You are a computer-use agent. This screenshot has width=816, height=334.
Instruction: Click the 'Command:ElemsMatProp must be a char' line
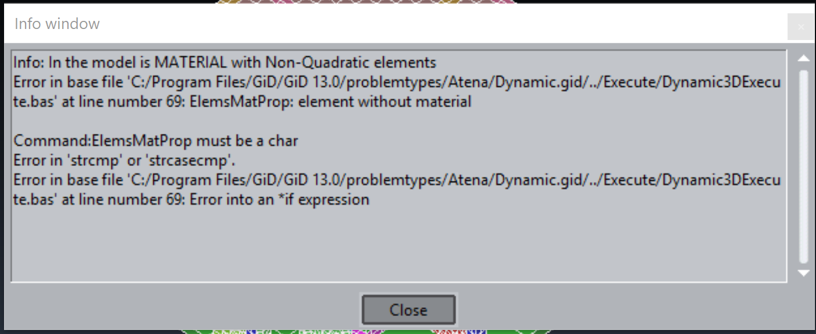click(x=156, y=141)
